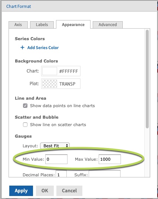Viewport: 158px width, 199px height.
Task: Click the Layout dropdown arrows icon
Action: [x=67, y=146]
